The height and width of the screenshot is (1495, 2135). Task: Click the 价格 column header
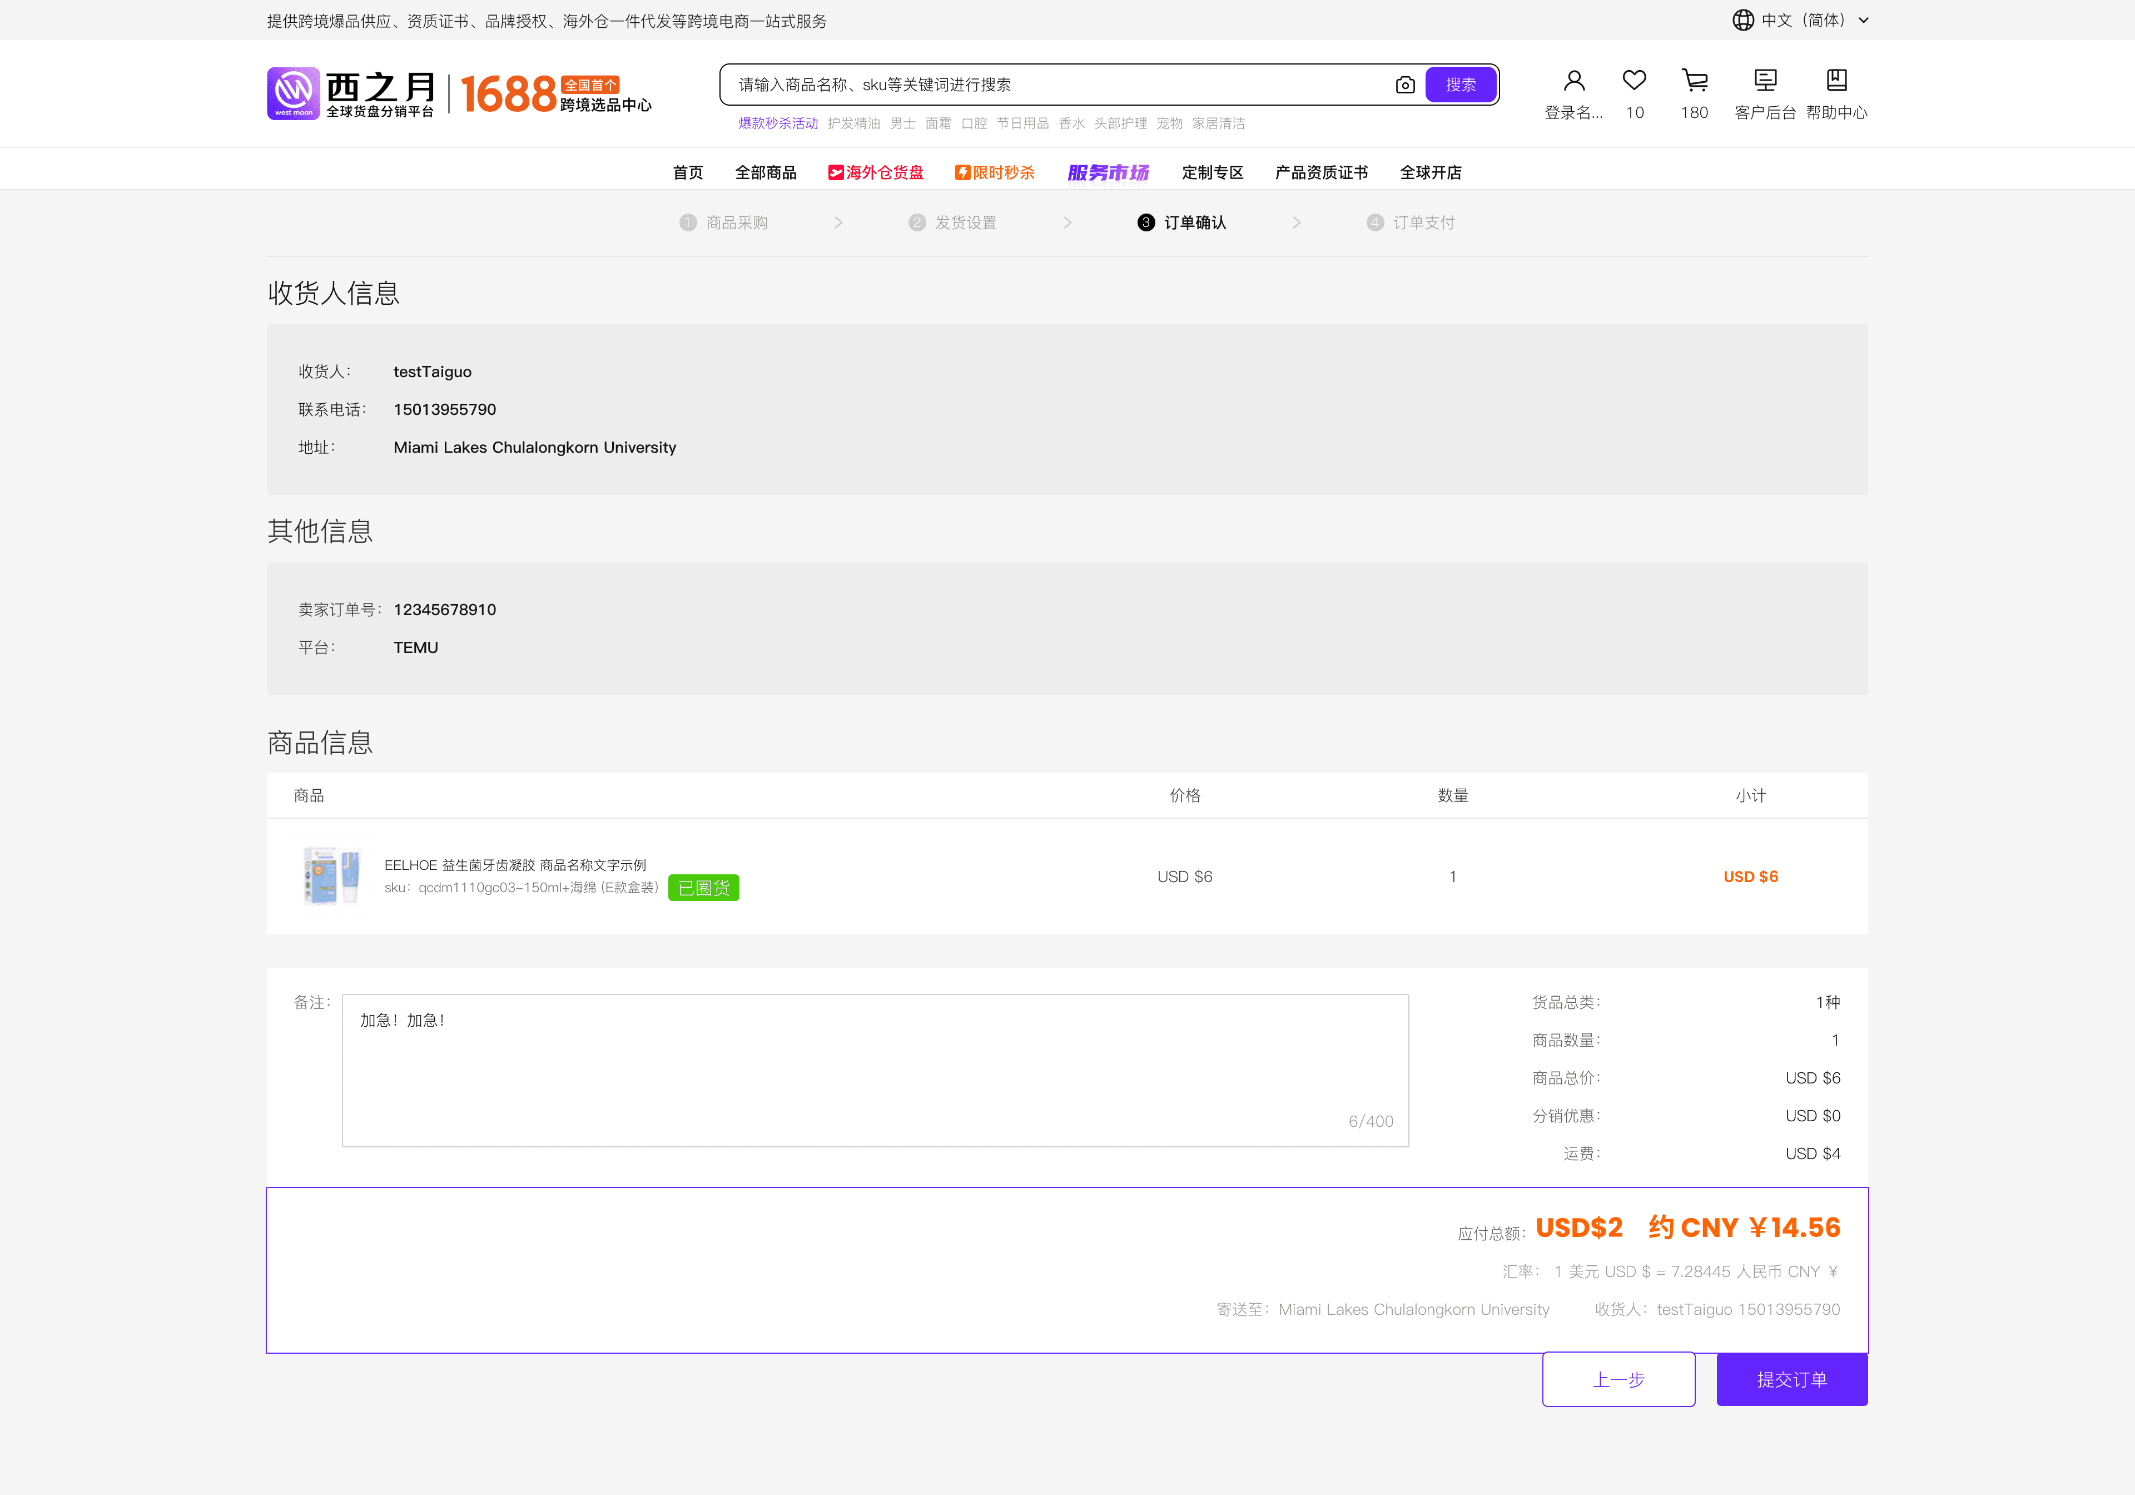(1185, 795)
